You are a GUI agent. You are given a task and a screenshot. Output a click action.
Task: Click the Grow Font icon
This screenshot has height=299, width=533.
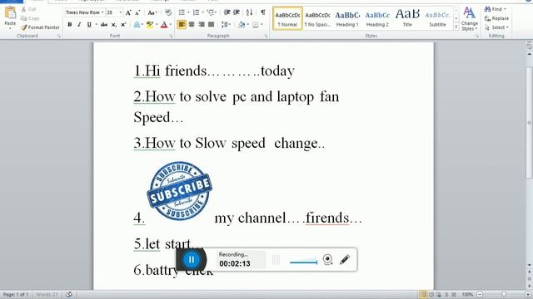[x=128, y=12]
